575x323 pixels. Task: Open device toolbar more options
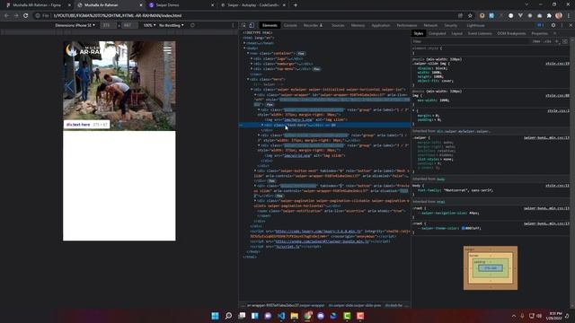[233, 25]
